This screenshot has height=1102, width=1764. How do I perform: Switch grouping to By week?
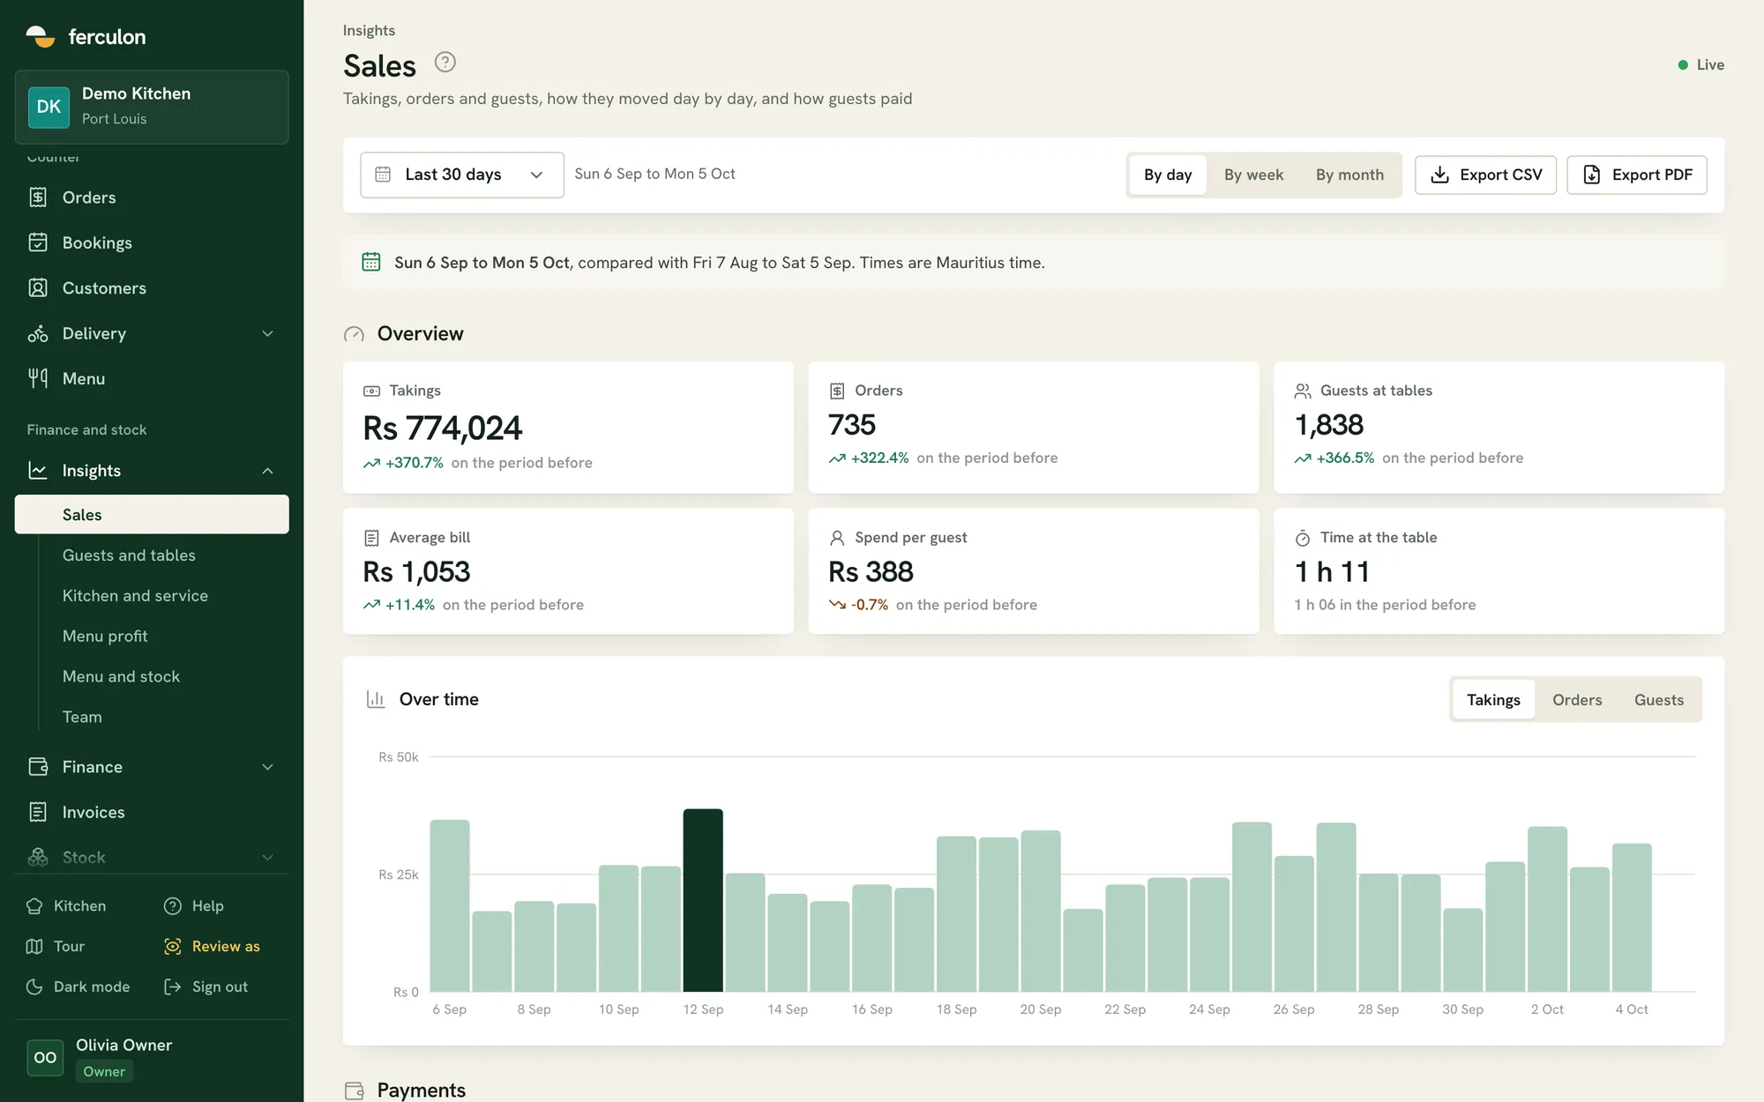click(x=1253, y=175)
